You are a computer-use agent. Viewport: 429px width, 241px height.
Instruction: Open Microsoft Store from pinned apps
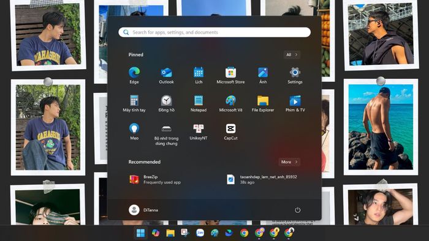[x=230, y=75]
